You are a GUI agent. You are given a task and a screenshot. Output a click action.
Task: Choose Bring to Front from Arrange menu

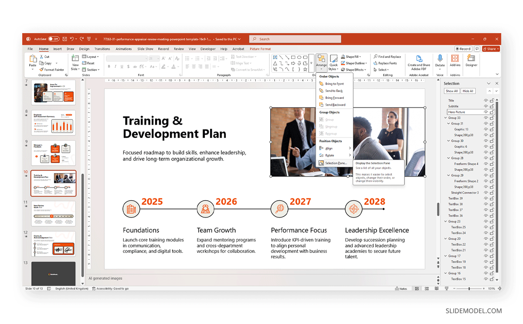pyautogui.click(x=334, y=84)
